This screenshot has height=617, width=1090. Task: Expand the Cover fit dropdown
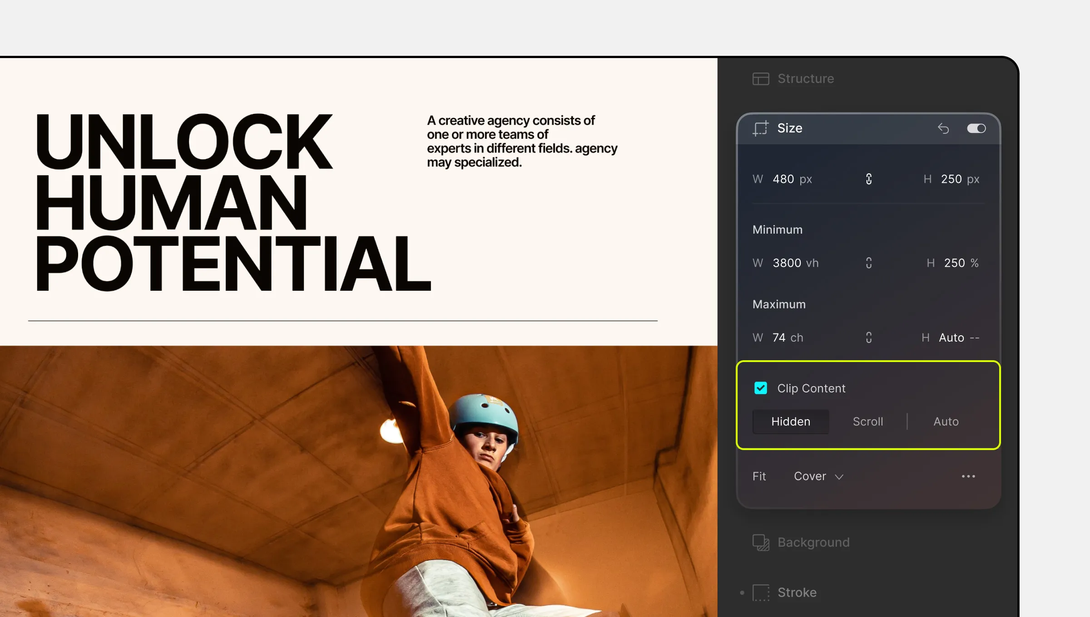click(819, 476)
